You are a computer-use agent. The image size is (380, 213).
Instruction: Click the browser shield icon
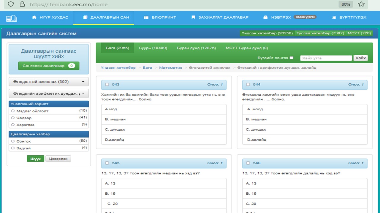11,4
